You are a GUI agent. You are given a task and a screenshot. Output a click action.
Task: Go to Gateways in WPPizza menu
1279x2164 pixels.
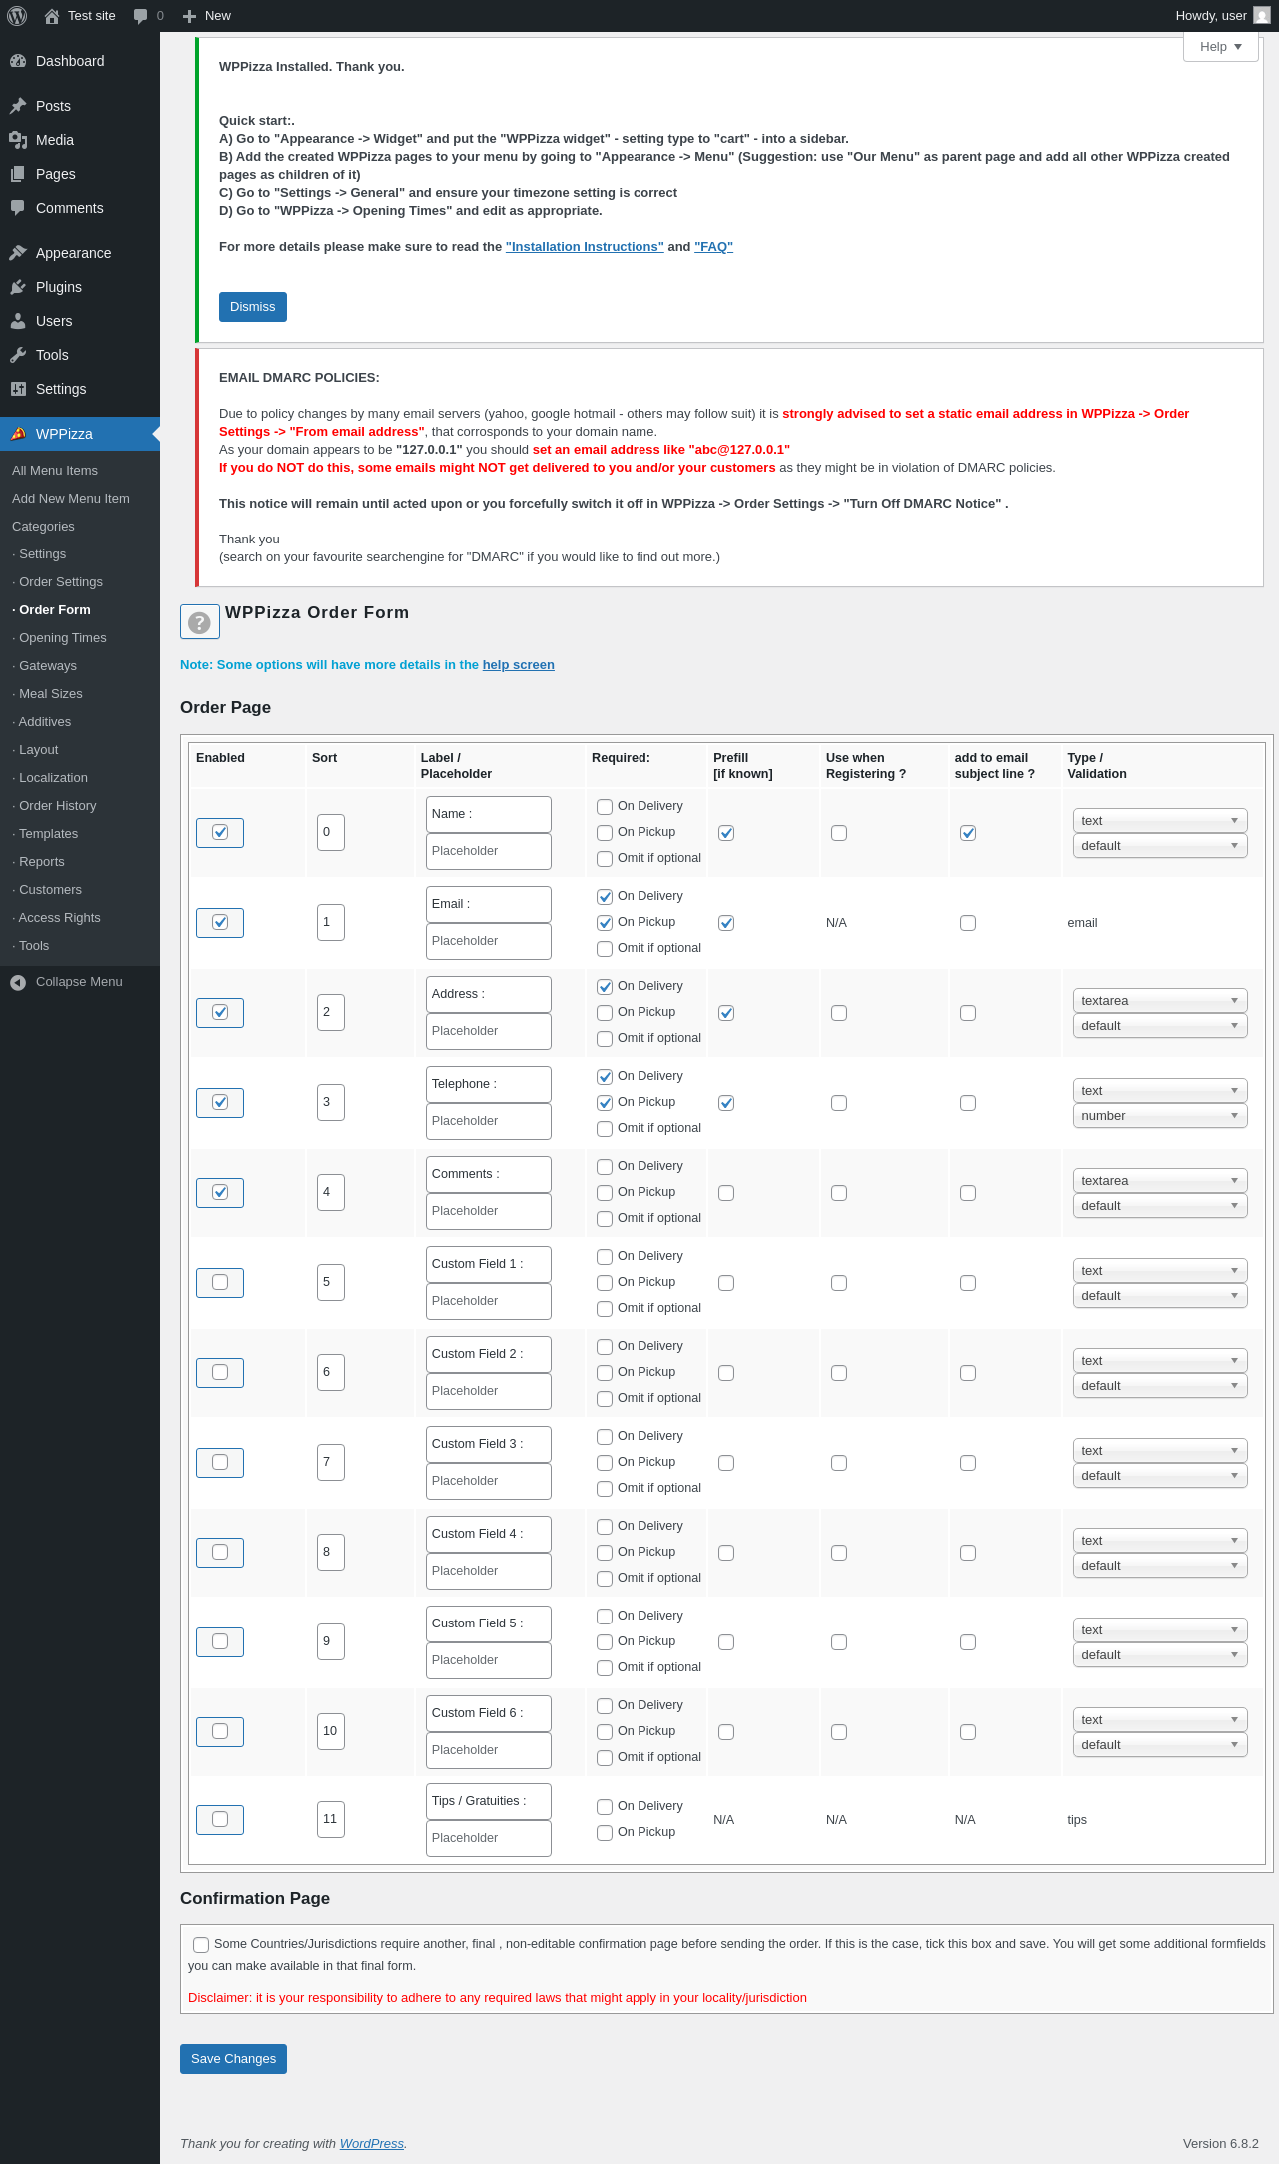tap(48, 666)
